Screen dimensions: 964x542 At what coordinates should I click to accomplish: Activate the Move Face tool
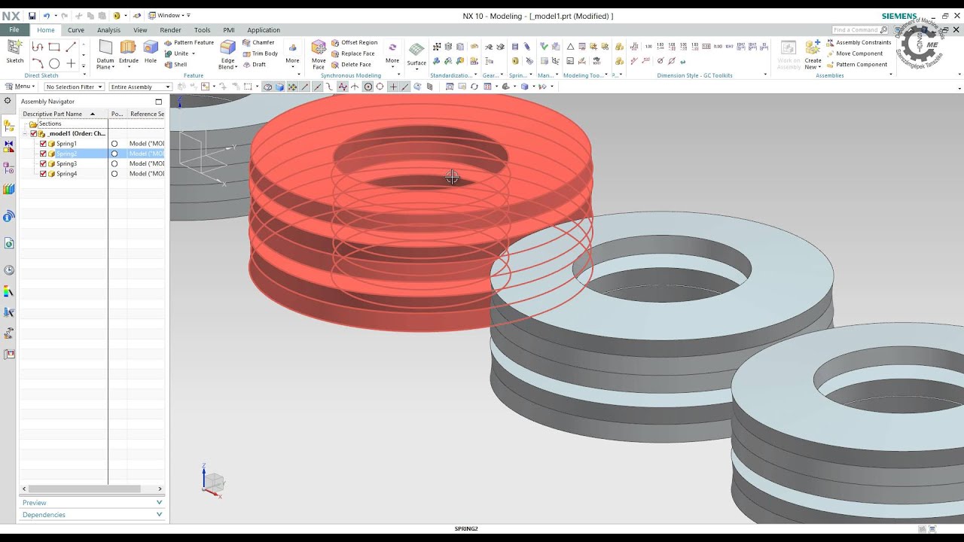tap(319, 54)
